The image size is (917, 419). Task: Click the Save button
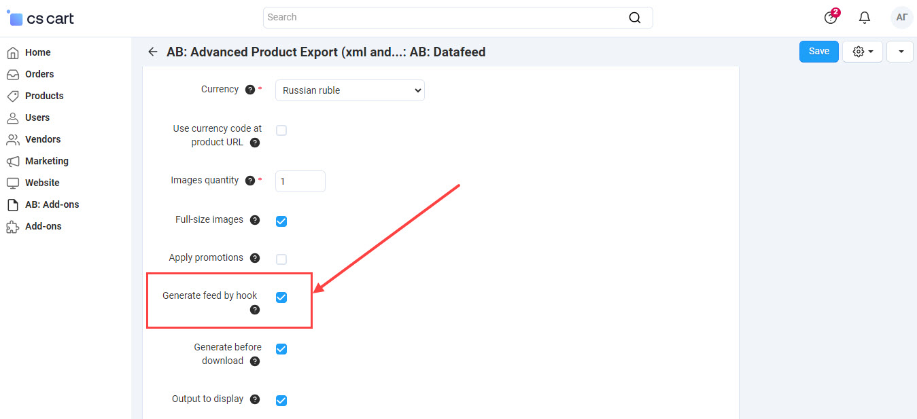click(x=818, y=51)
